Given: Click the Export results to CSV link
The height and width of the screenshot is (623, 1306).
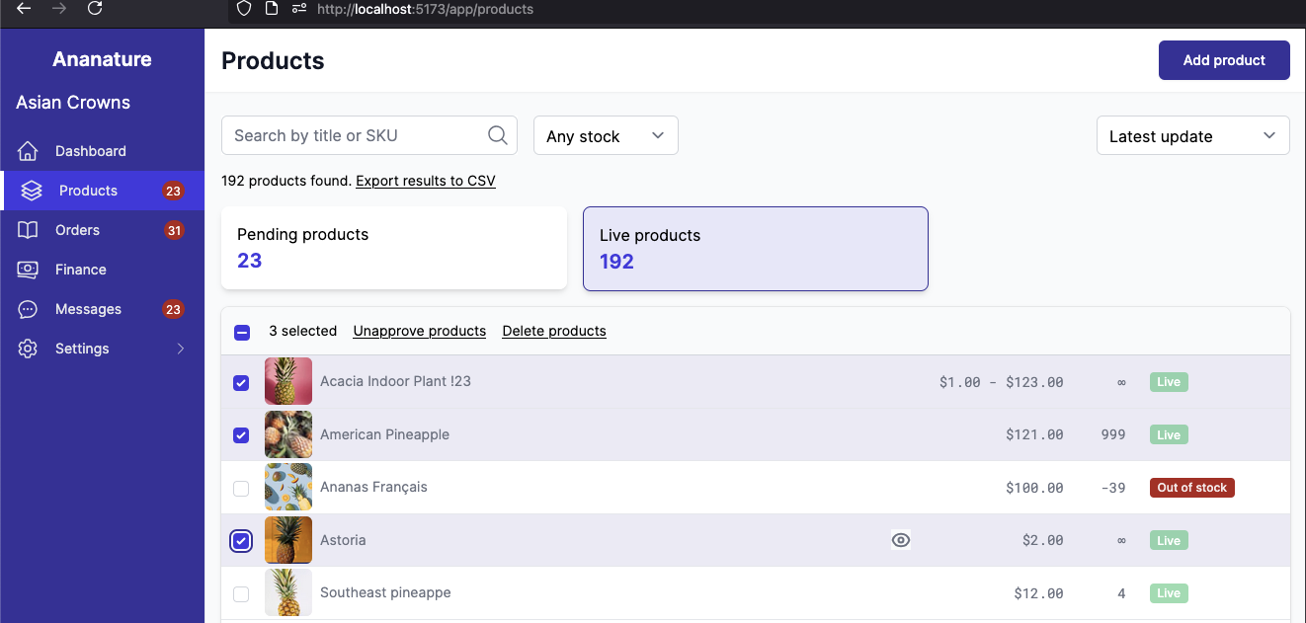Looking at the screenshot, I should click(x=425, y=181).
